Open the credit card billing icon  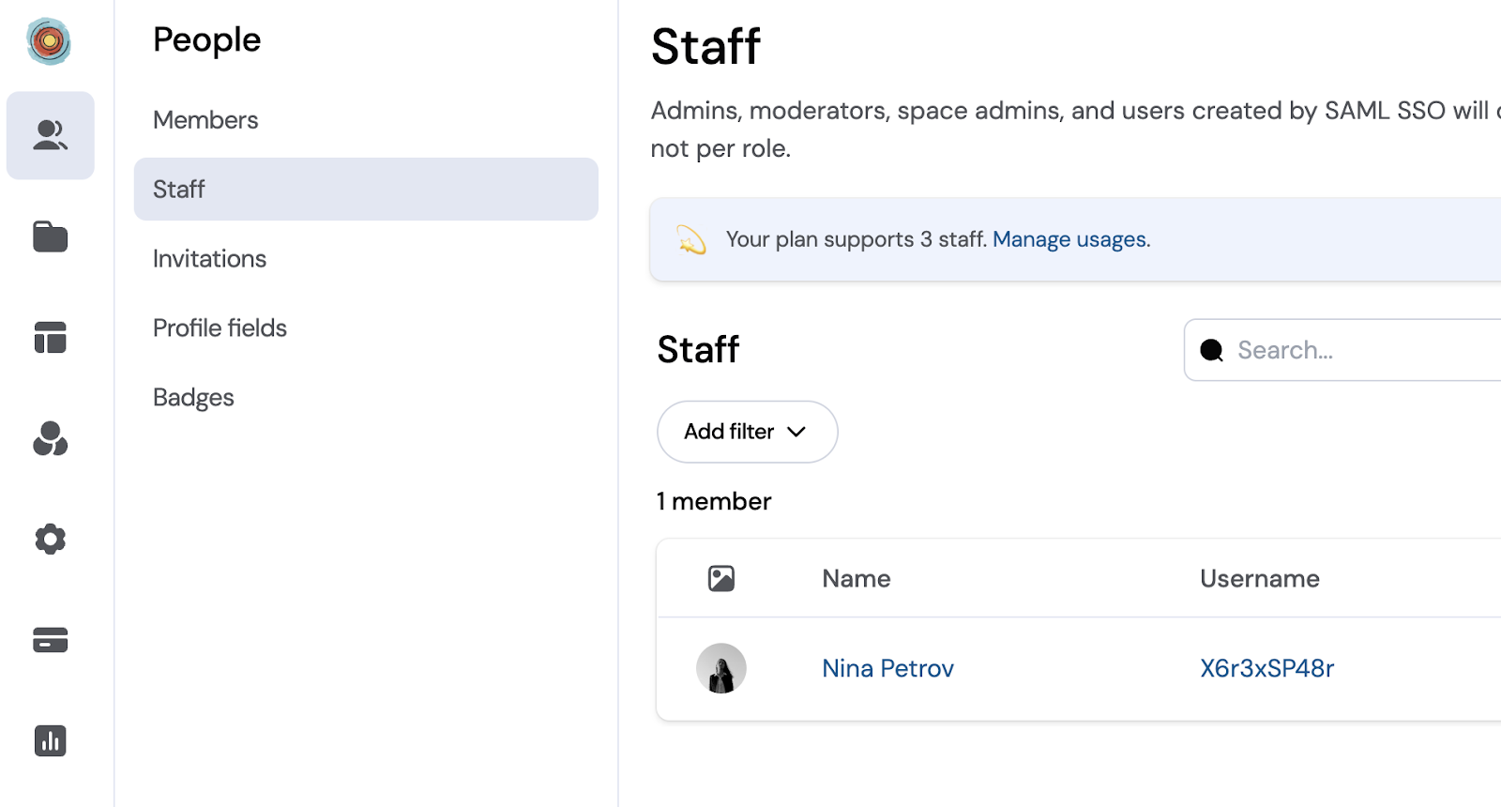point(51,640)
